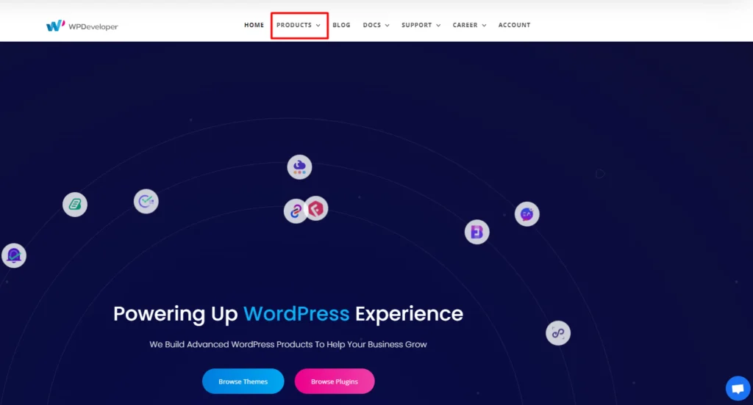Expand the Career dropdown chevron
Screen dimensions: 753x405
484,26
